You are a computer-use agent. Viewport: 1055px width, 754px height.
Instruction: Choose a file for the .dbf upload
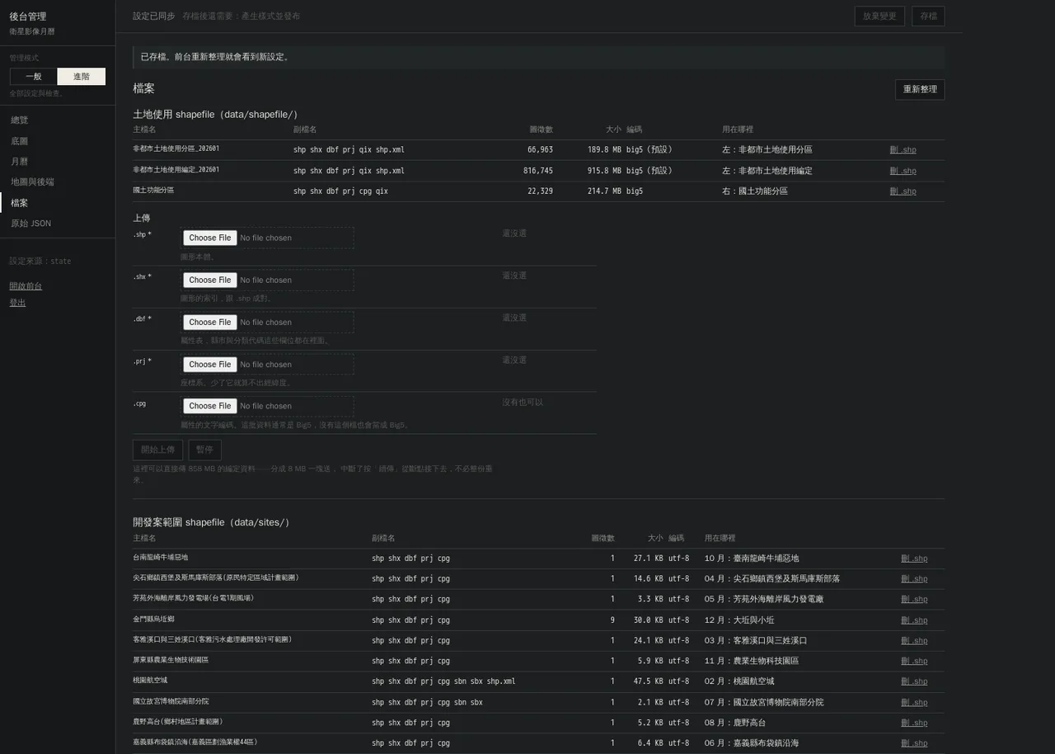pos(209,323)
